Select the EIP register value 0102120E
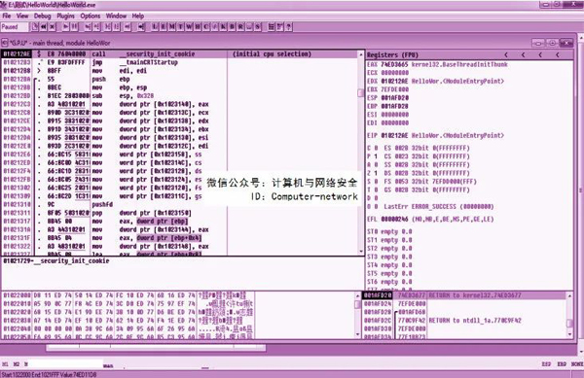This screenshot has height=378, width=584. coord(394,135)
